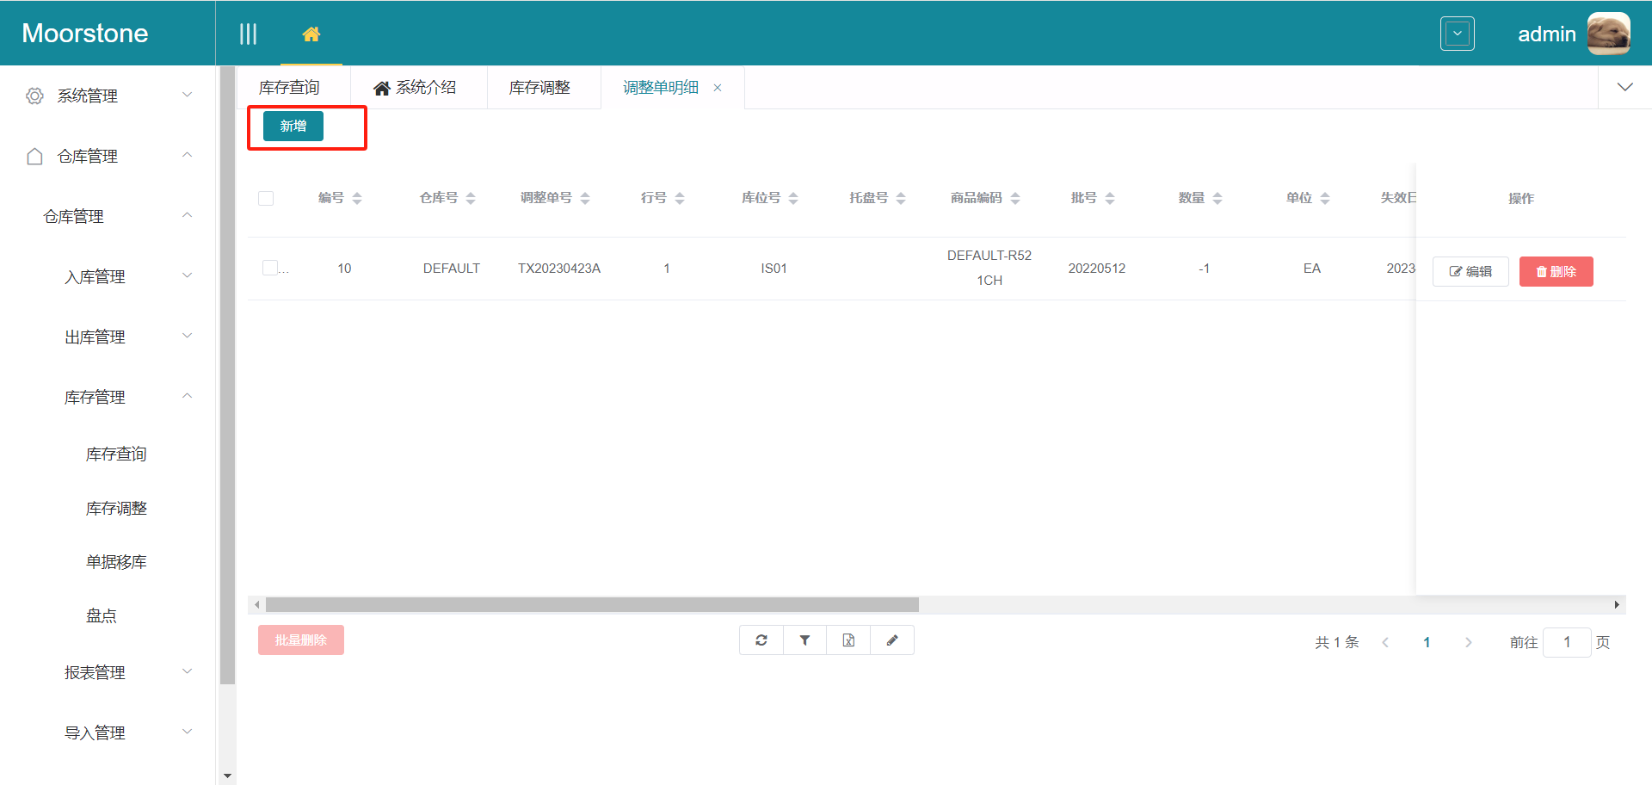The height and width of the screenshot is (785, 1652).
Task: Check the select-all header checkbox
Action: click(x=266, y=198)
